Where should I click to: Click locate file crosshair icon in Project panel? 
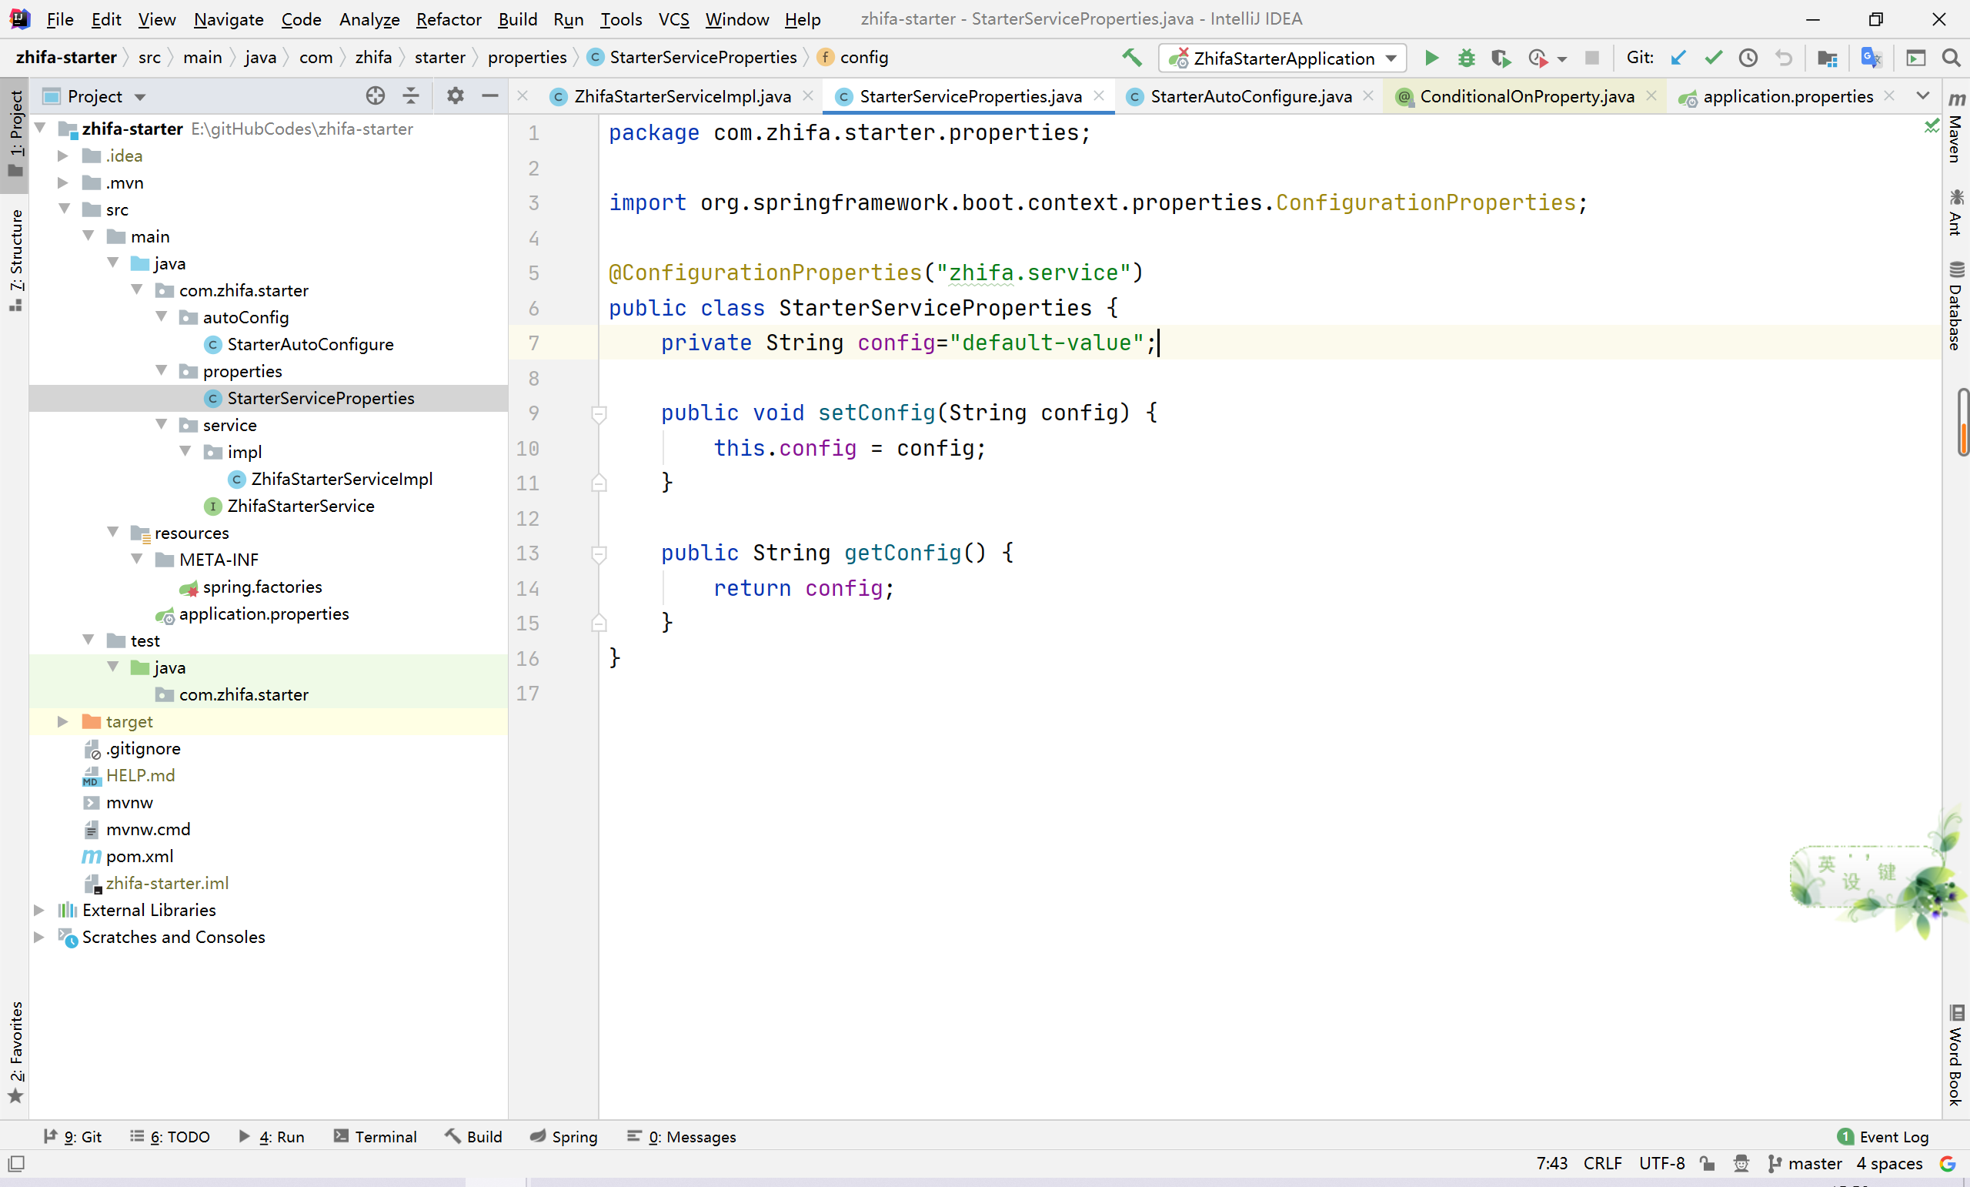(x=375, y=96)
